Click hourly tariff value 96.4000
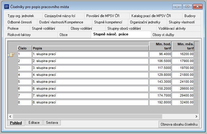Image resolution: width=207 pixels, height=134 pixels. (x=160, y=54)
